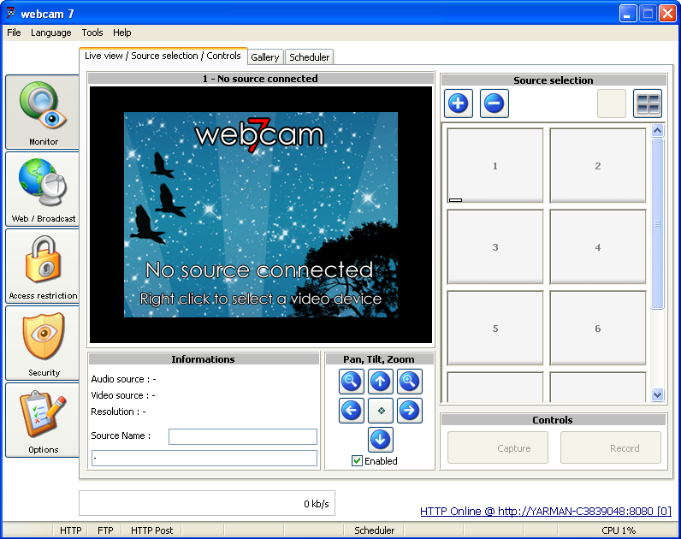Select source slot 2
Viewport: 681px width, 539px height.
coord(598,165)
